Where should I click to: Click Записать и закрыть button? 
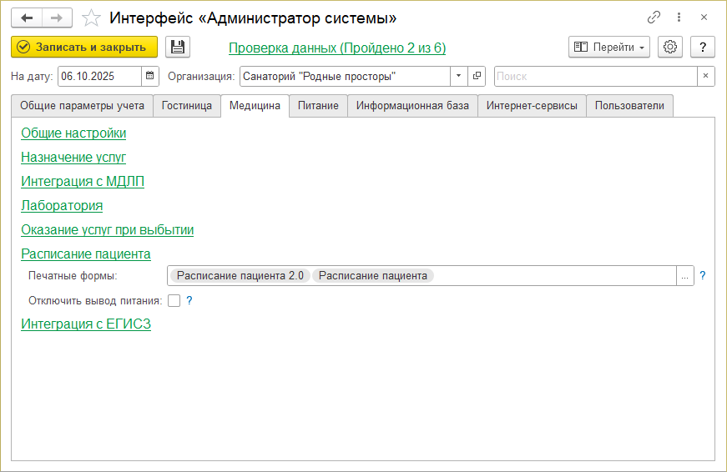point(84,48)
